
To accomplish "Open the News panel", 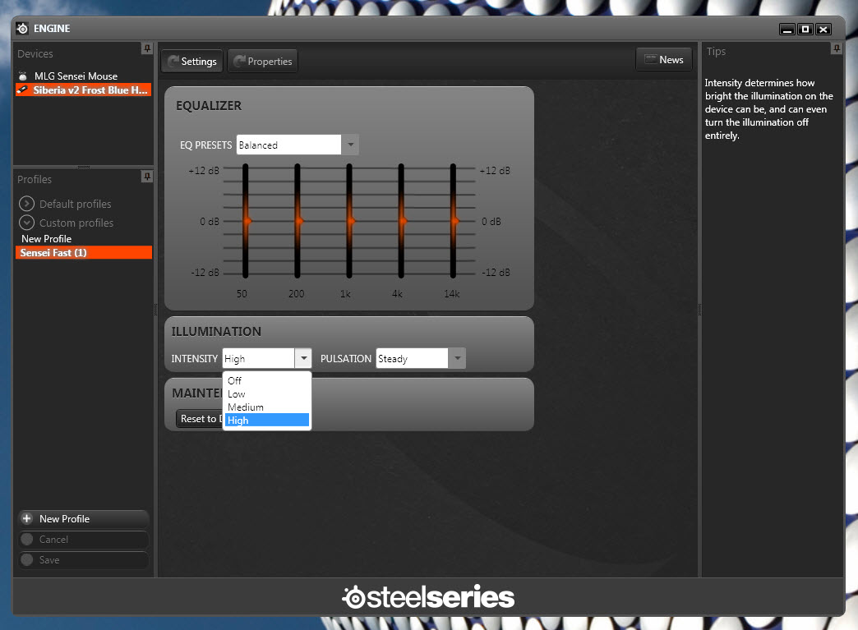I will [664, 60].
